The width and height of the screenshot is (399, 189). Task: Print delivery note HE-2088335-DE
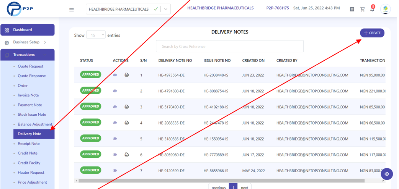(126, 123)
